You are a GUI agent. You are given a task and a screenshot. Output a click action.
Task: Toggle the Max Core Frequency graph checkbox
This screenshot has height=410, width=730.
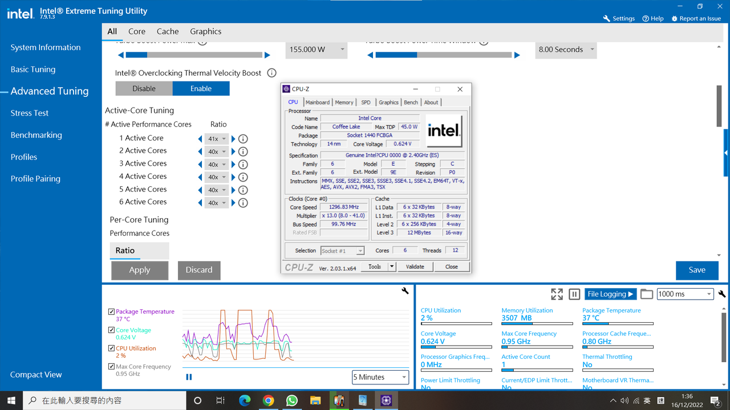point(111,366)
